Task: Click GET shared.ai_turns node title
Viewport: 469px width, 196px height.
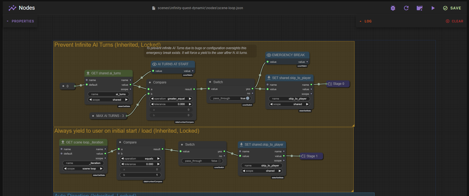Action: [106, 73]
